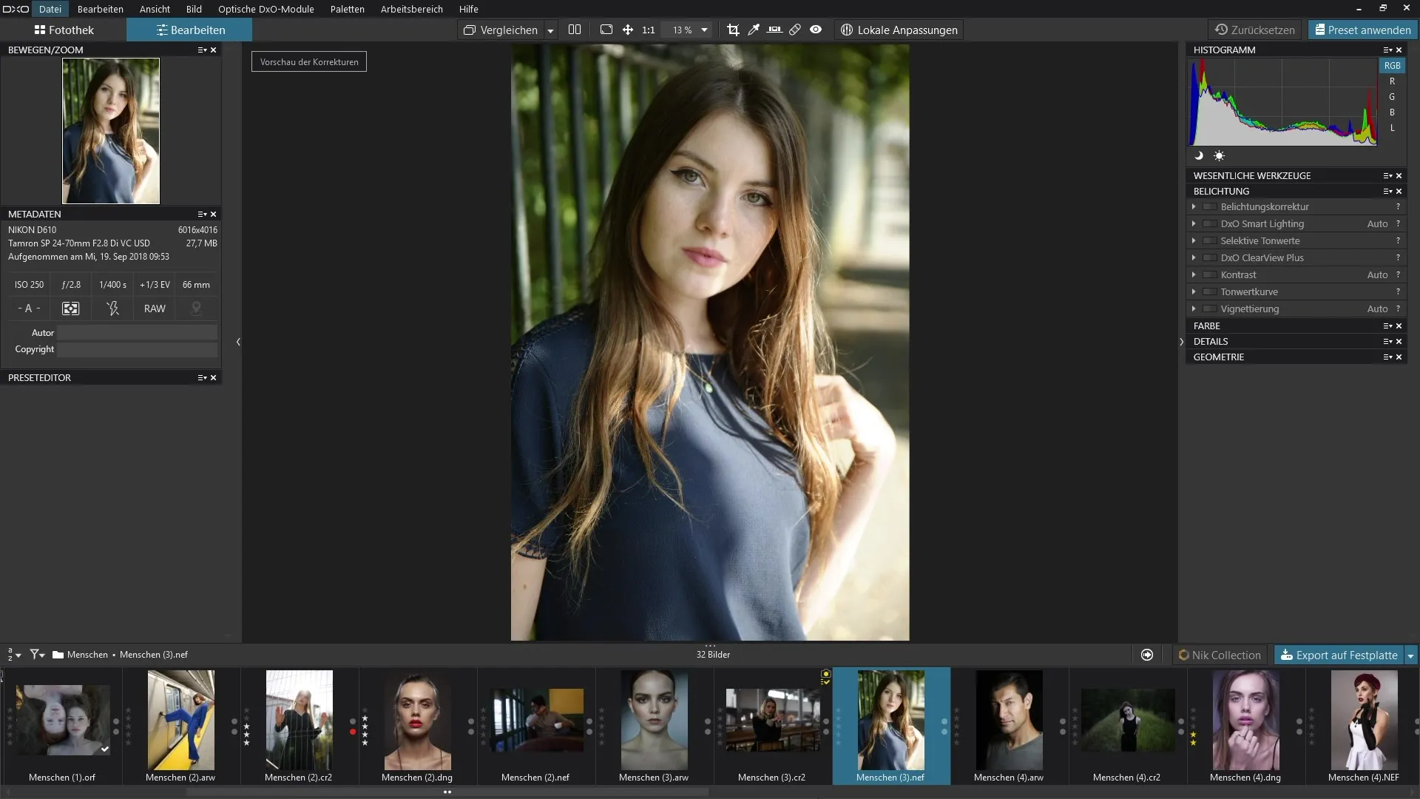Close the Metadaten palette

tap(214, 214)
